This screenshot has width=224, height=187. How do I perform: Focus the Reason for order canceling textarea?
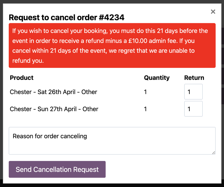pos(112,141)
